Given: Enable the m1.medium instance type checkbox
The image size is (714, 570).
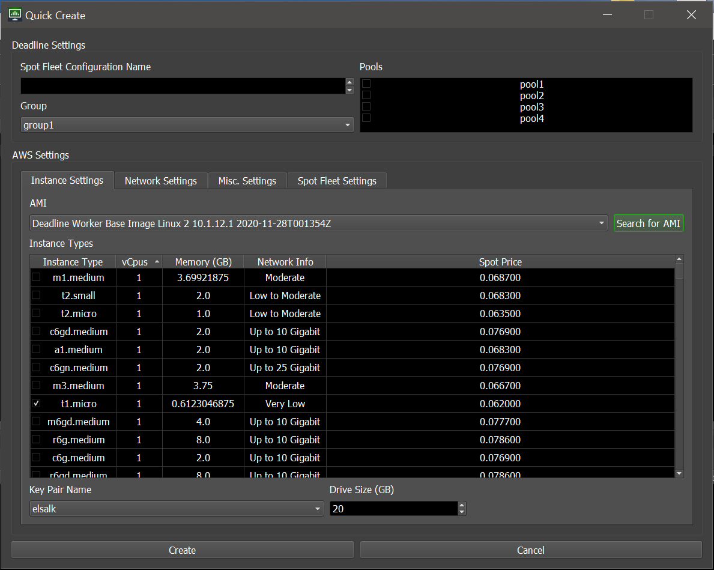Looking at the screenshot, I should pos(37,277).
